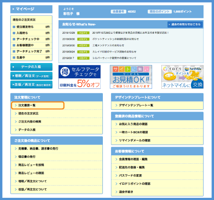
Task: Open the 退会手続き link
Action: click(x=126, y=192)
